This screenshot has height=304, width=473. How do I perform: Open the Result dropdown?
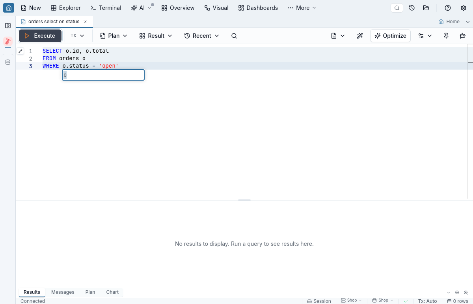tap(156, 36)
